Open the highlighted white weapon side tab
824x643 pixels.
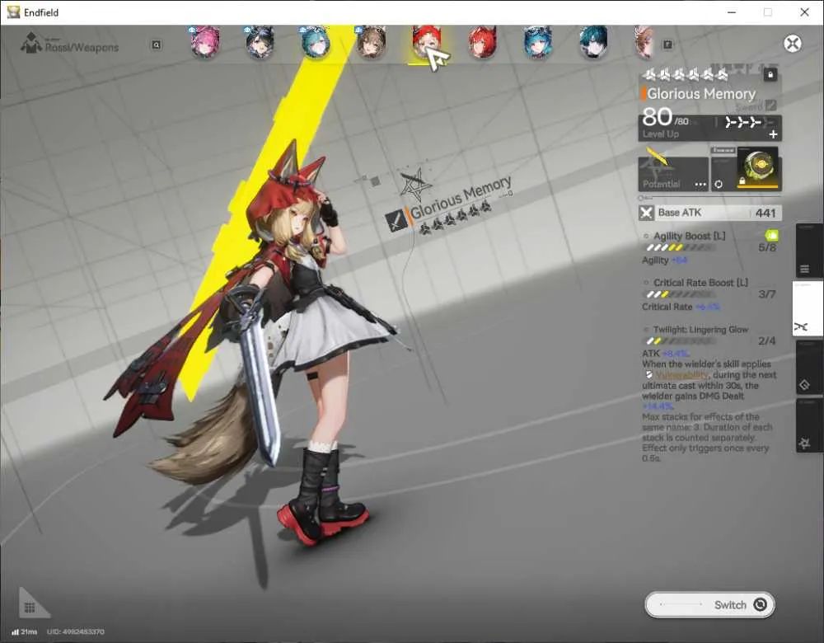(808, 308)
